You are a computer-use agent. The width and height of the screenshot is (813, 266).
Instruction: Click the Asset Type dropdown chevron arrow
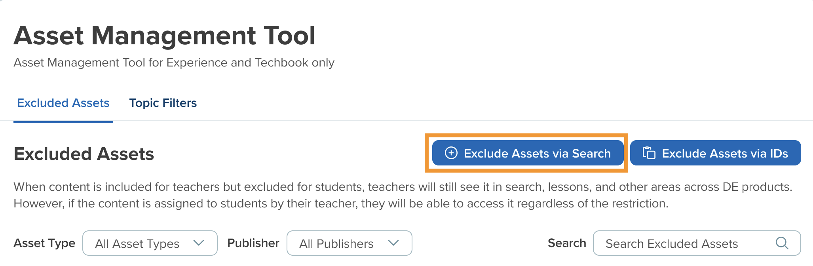(198, 243)
